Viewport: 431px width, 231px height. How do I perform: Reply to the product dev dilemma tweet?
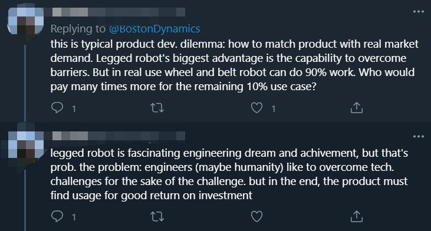[x=57, y=108]
